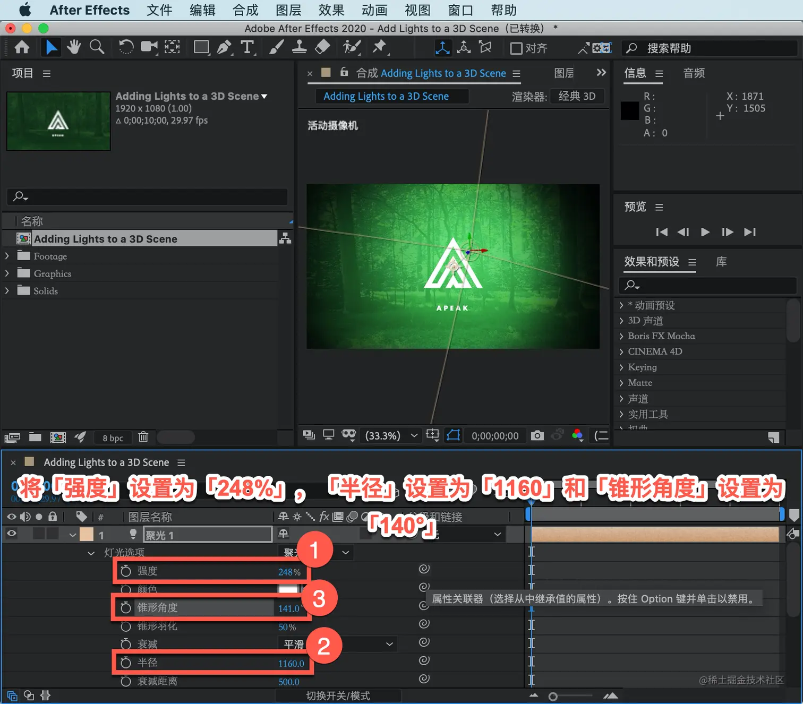Image resolution: width=803 pixels, height=704 pixels.
Task: Jump to first frame in preview panel
Action: coord(662,232)
